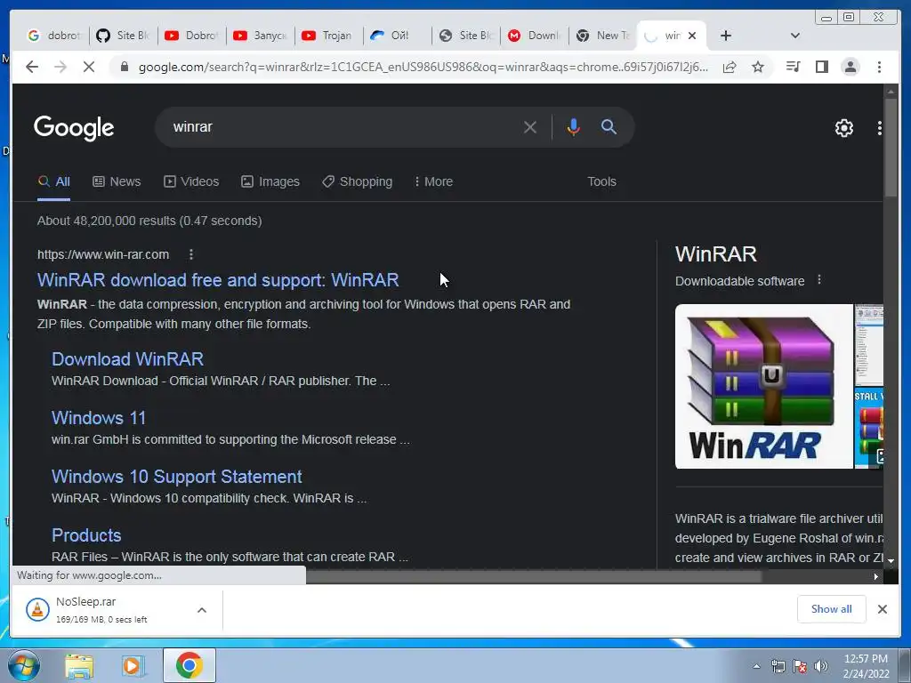Click the forward navigation arrow
Viewport: 911px width, 683px height.
(60, 67)
